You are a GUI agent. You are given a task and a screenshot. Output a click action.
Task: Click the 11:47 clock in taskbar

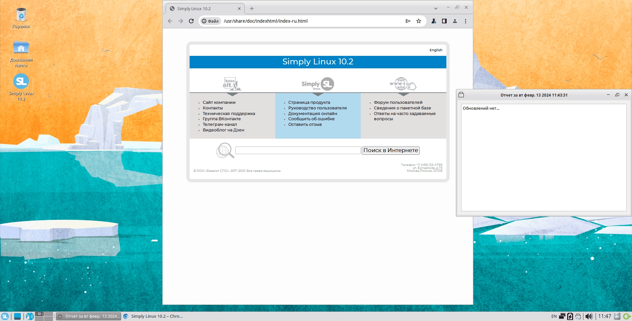(x=605, y=316)
